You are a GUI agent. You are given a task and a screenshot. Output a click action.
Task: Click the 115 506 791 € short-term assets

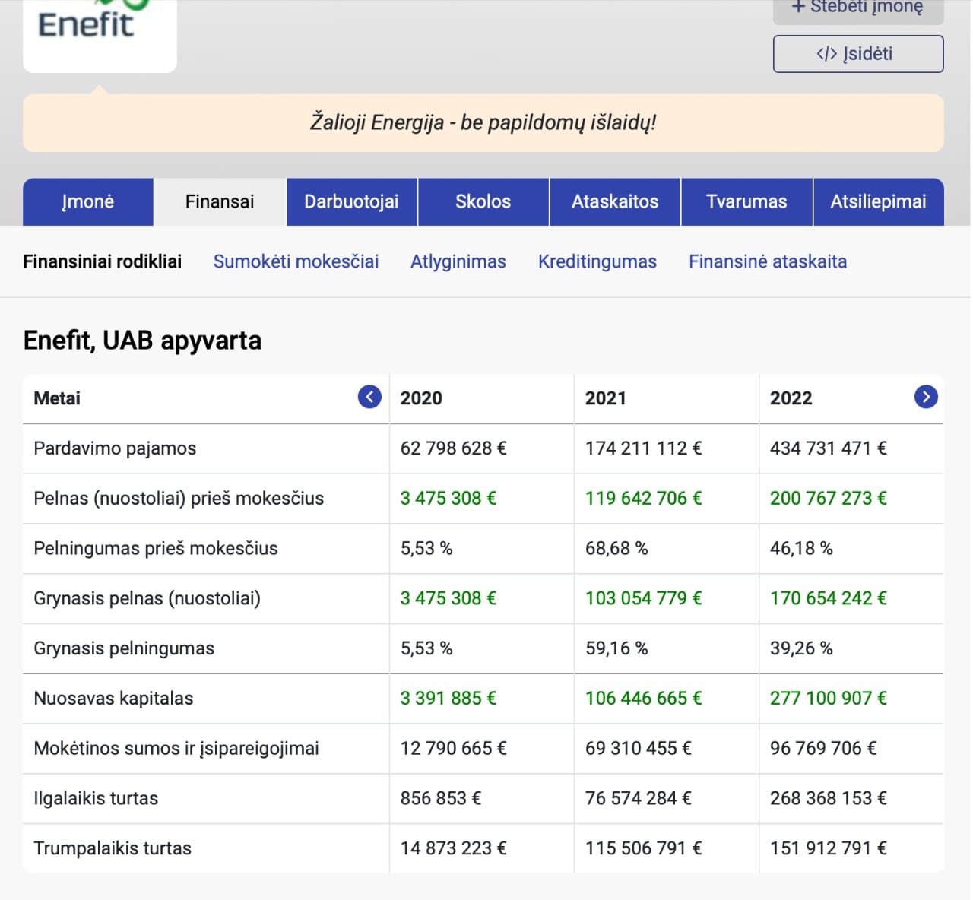[x=644, y=848]
